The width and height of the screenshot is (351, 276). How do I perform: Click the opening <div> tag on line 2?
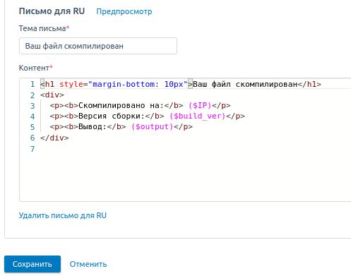coord(52,95)
